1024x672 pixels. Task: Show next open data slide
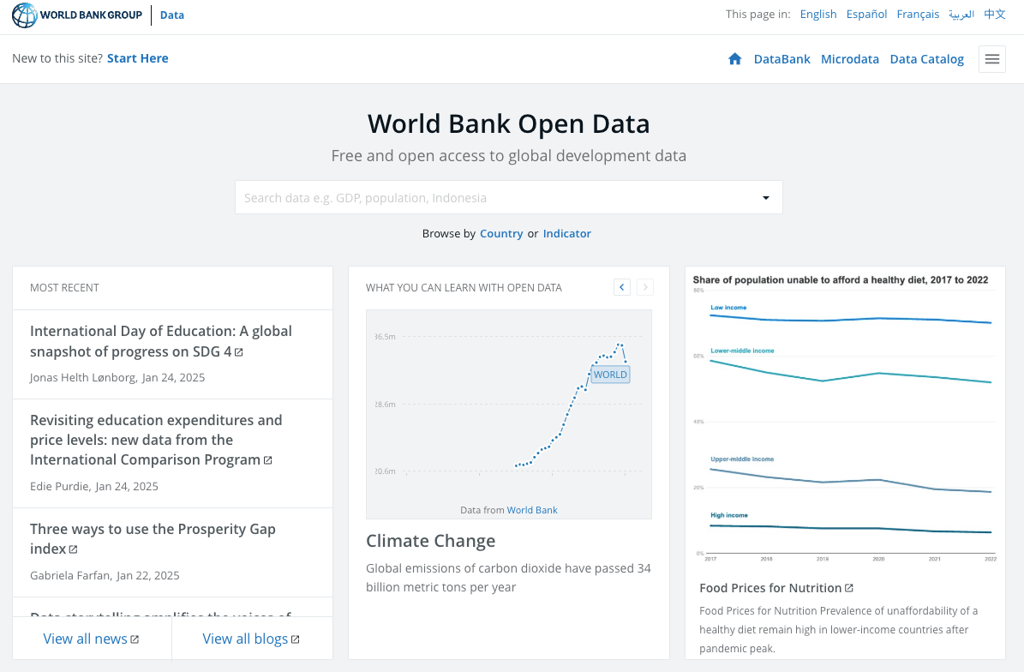tap(645, 286)
